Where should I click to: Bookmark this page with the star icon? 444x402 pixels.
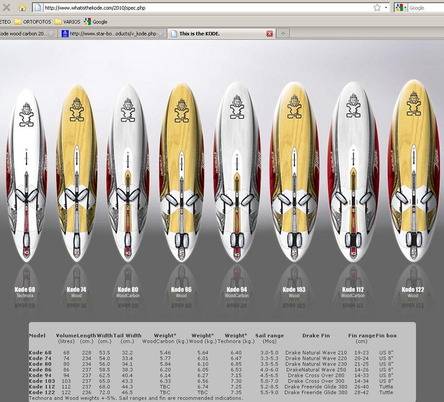(x=377, y=8)
